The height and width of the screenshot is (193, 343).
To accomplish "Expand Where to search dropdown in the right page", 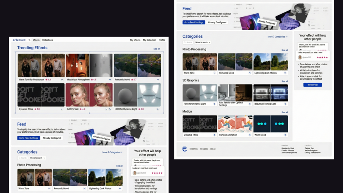I will pos(203,42).
